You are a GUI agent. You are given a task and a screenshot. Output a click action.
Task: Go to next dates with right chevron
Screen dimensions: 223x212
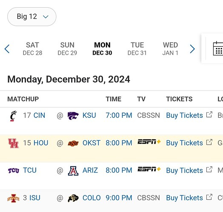[192, 49]
